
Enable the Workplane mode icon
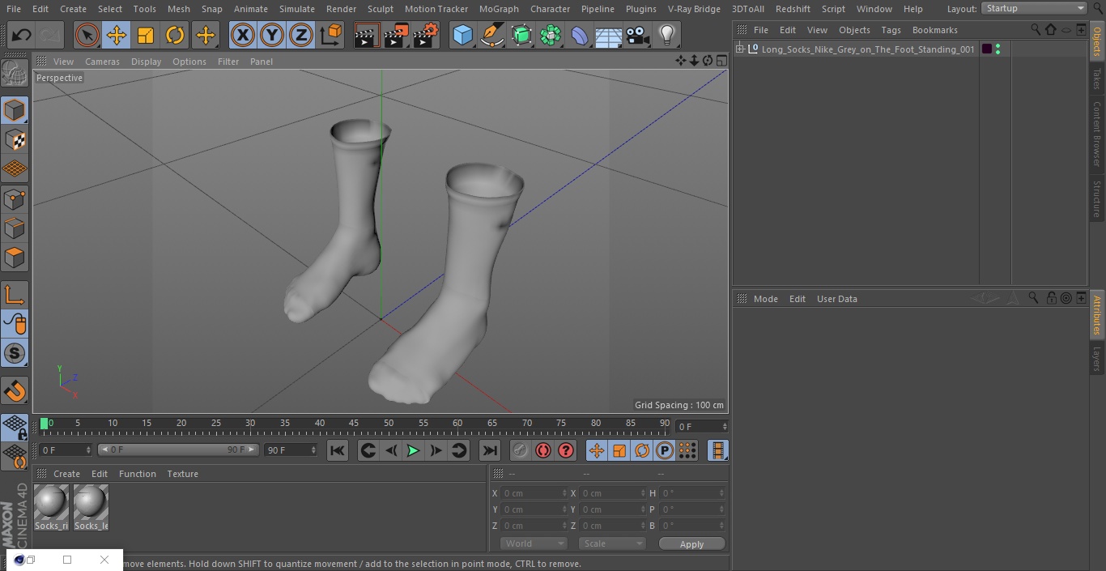pos(15,168)
